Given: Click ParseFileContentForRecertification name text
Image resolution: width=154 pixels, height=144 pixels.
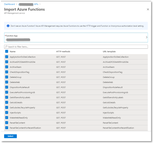Looking at the screenshot, I should (x=25, y=128).
